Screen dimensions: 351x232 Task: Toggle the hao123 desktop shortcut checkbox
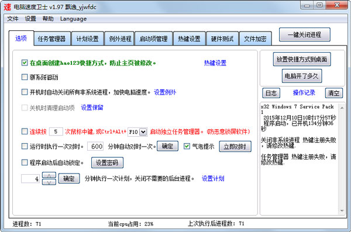click(x=25, y=63)
